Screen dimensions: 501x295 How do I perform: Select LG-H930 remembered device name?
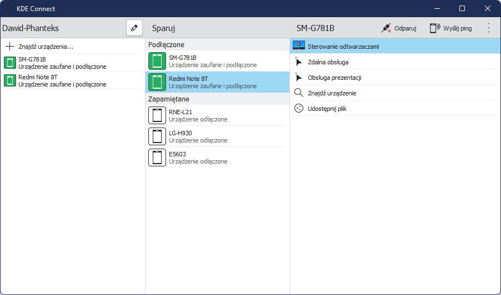pos(180,133)
